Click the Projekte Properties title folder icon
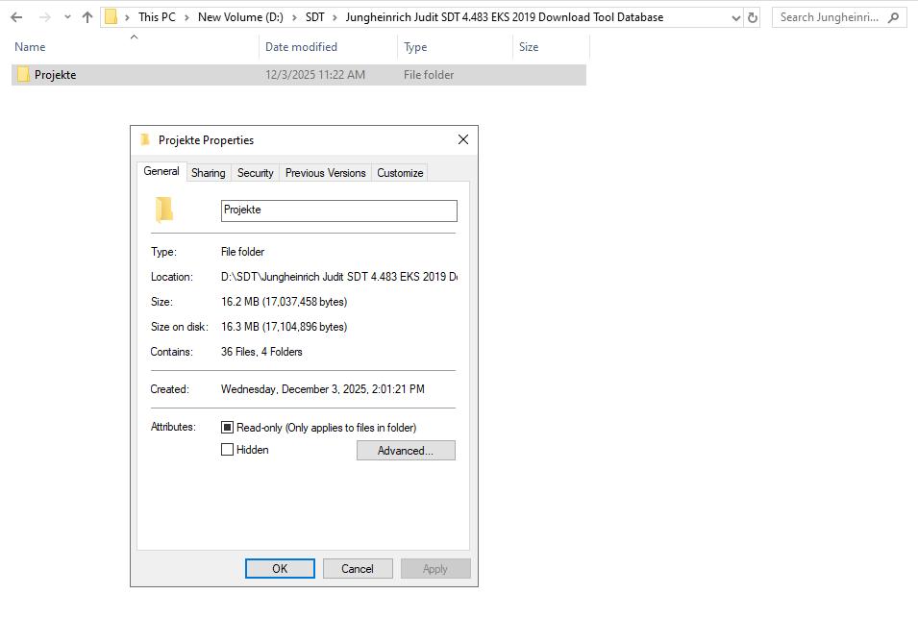 [144, 139]
